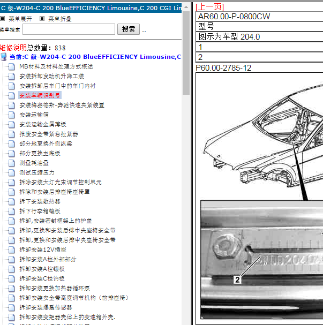Open tree item 部分更换主底板

pyautogui.click(x=40, y=153)
